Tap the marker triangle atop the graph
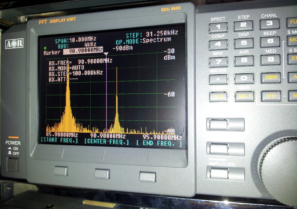The height and width of the screenshot is (209, 297). 106,54
